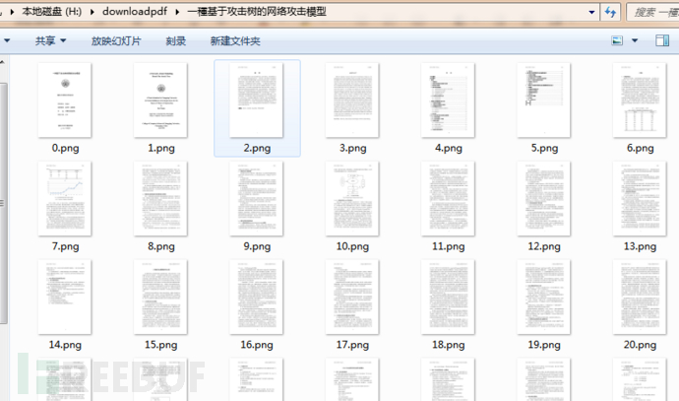Viewport: 679px width, 401px height.
Task: Select the 6.png file thumbnail
Action: 640,100
